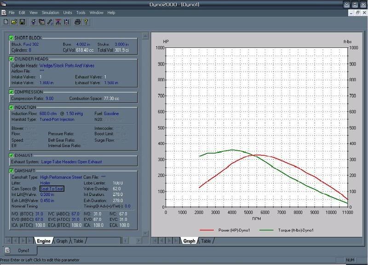
Task: Click the Power (HP)-Dyno1 legend entry
Action: click(x=225, y=230)
